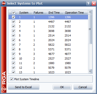Viewport: 97px width, 94px height.
Task: Uncheck the checkbox for system 6
Action: pos(13,40)
